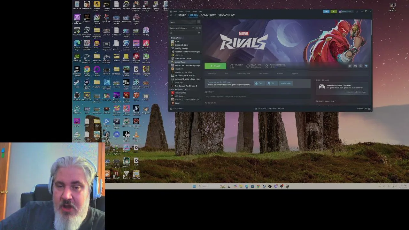Click the Steam forward navigation arrow
Image resolution: width=409 pixels, height=230 pixels.
(175, 15)
